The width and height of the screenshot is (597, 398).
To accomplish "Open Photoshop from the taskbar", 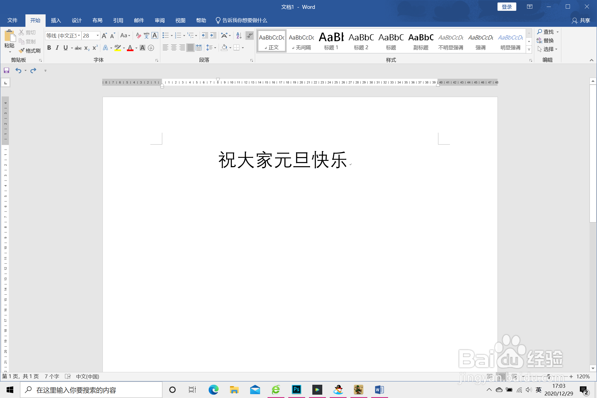I will (296, 390).
